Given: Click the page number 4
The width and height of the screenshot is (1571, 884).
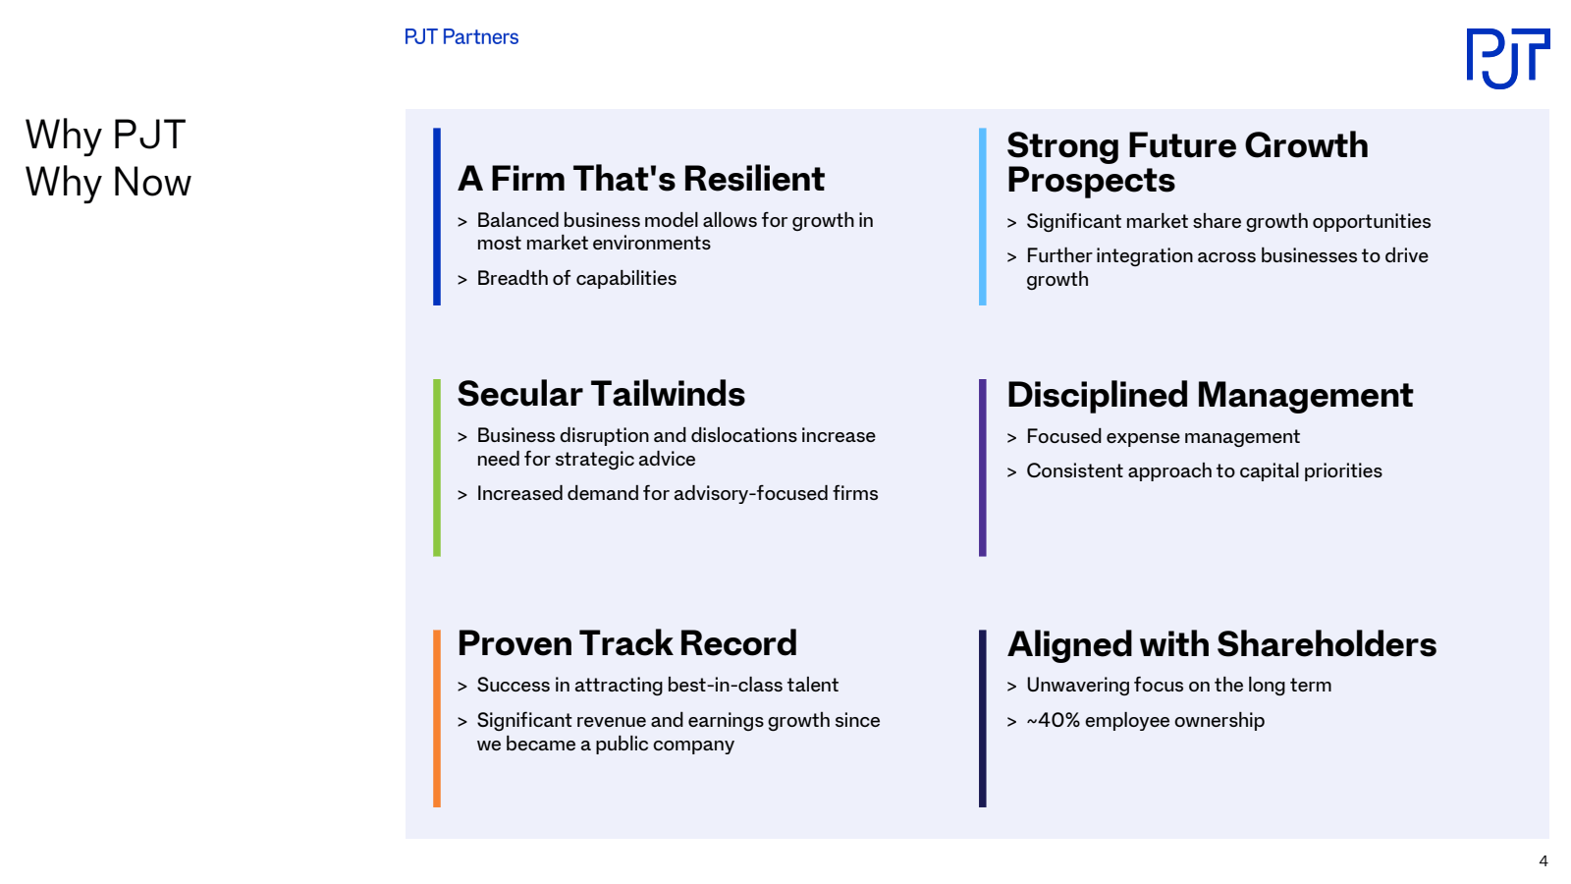Looking at the screenshot, I should (x=1544, y=861).
